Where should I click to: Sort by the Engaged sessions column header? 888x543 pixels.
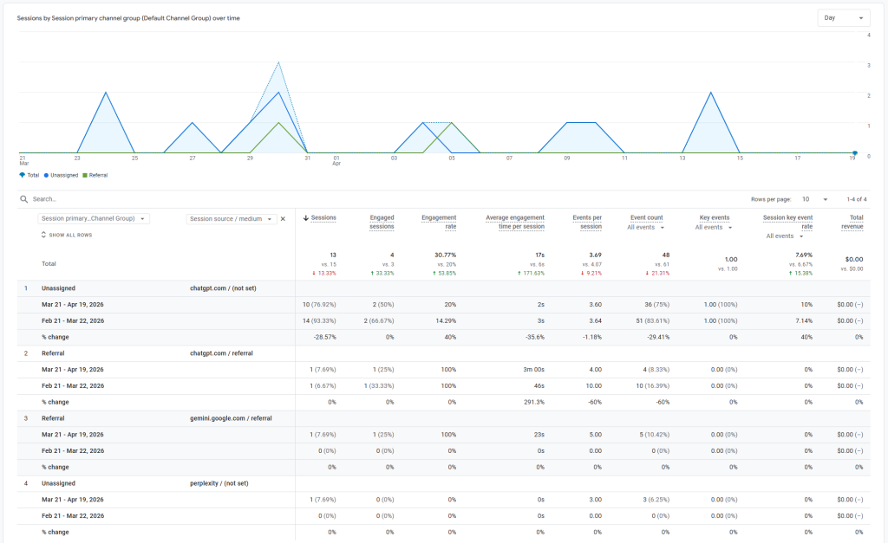coord(382,222)
